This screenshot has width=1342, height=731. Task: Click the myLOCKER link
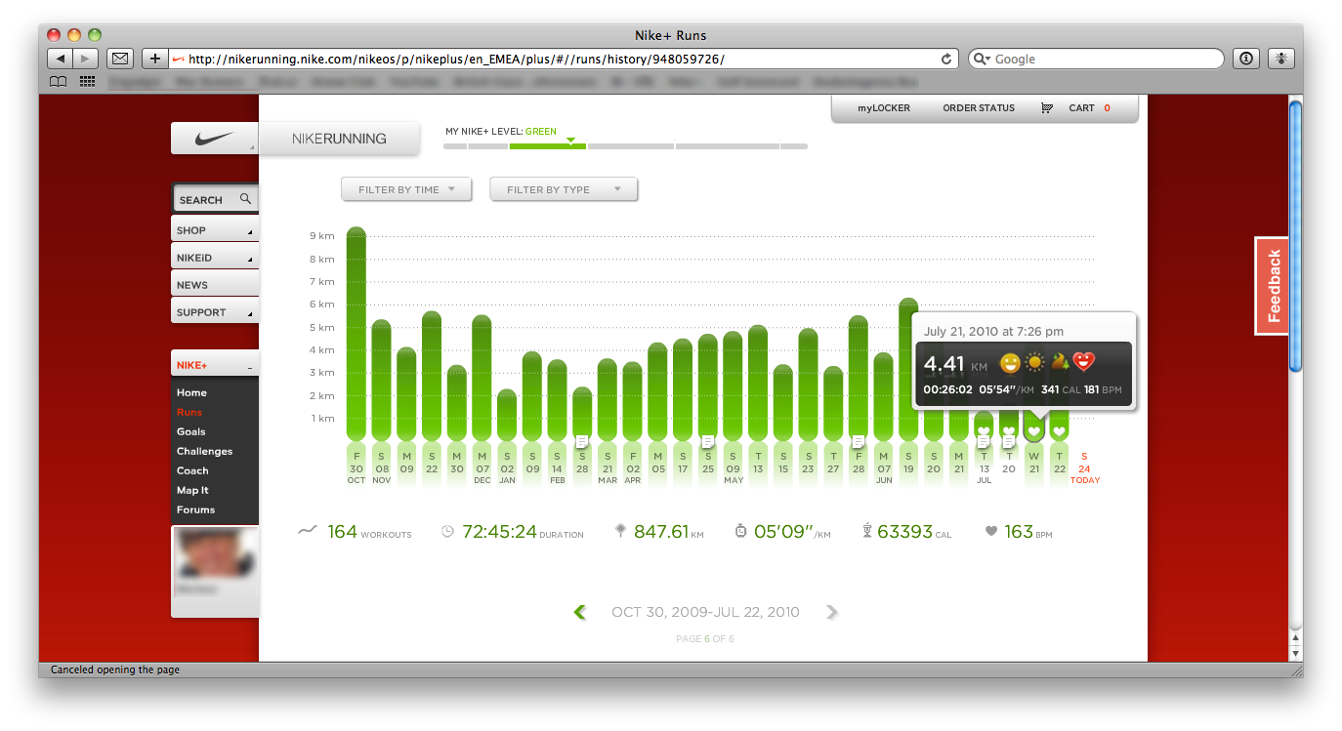pyautogui.click(x=883, y=108)
